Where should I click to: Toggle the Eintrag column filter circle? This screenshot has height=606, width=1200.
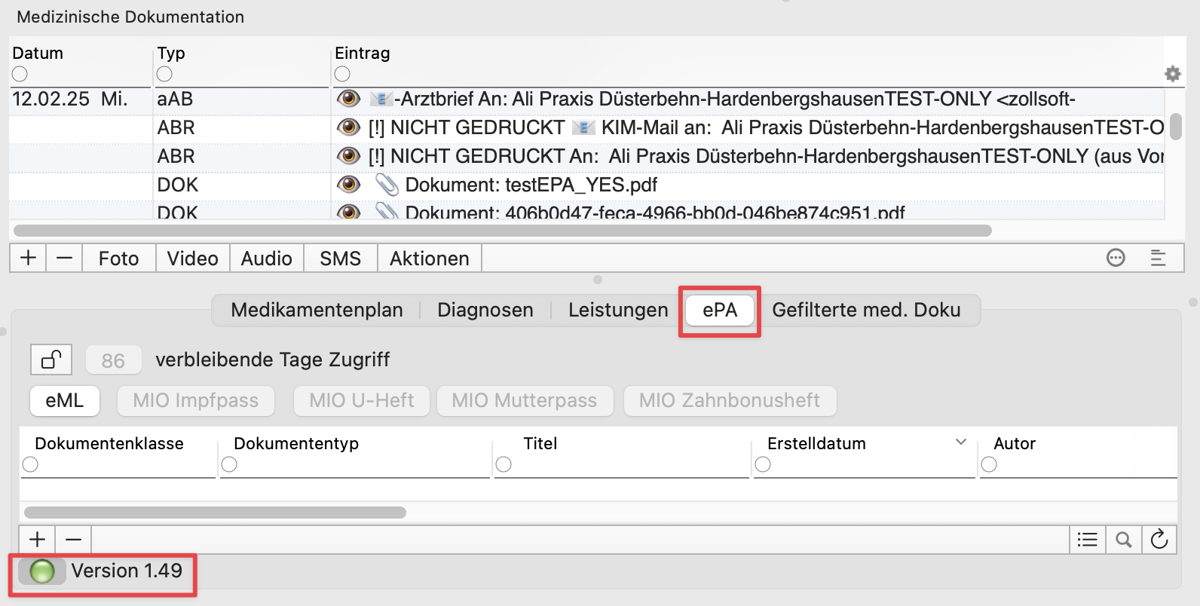(342, 74)
